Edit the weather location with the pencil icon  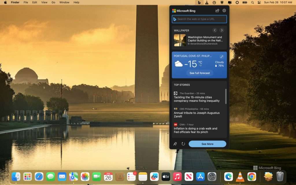click(x=222, y=56)
